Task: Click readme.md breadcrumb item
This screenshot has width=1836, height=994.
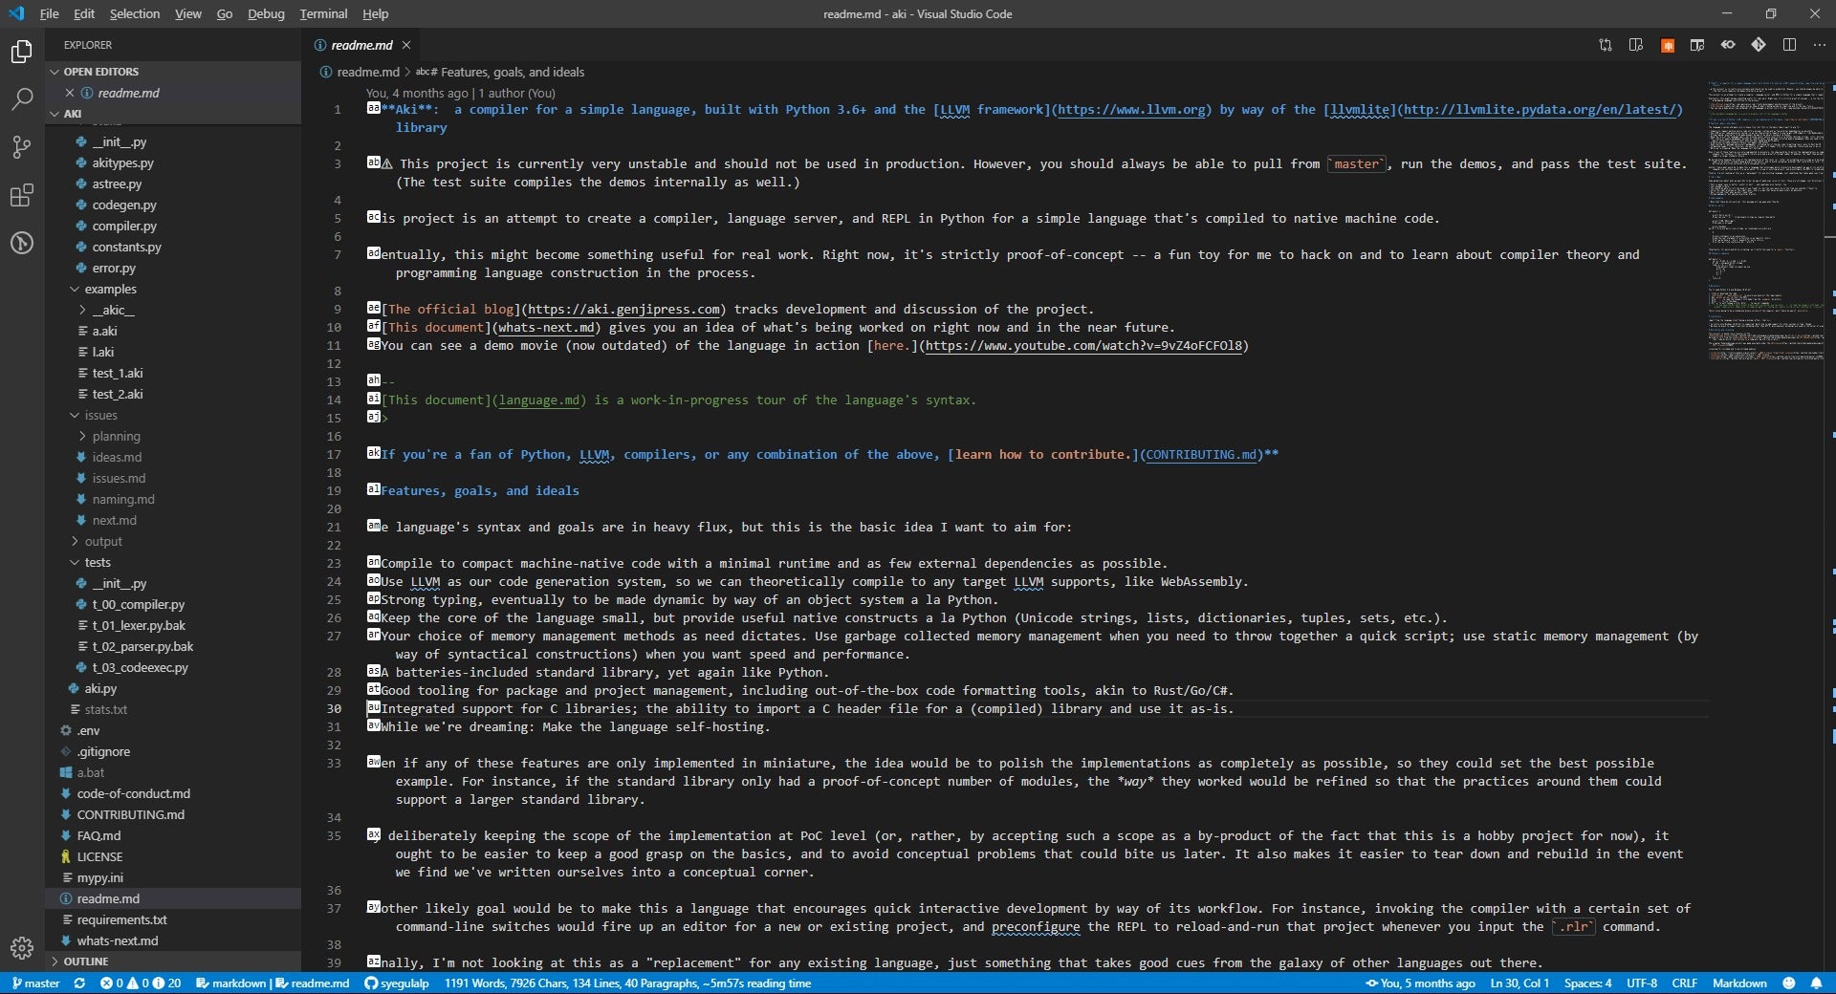Action: pyautogui.click(x=360, y=73)
